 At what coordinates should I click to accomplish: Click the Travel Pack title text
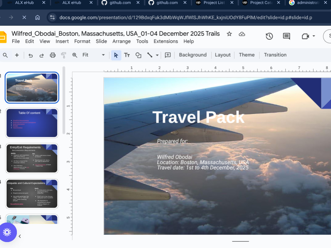tap(198, 117)
